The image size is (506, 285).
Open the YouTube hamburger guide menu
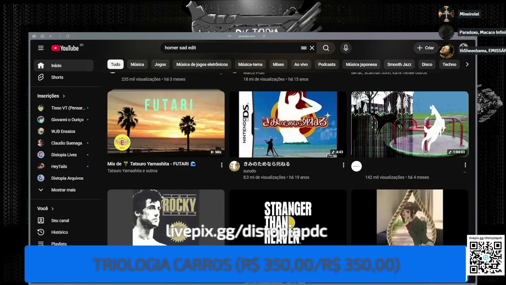[41, 48]
